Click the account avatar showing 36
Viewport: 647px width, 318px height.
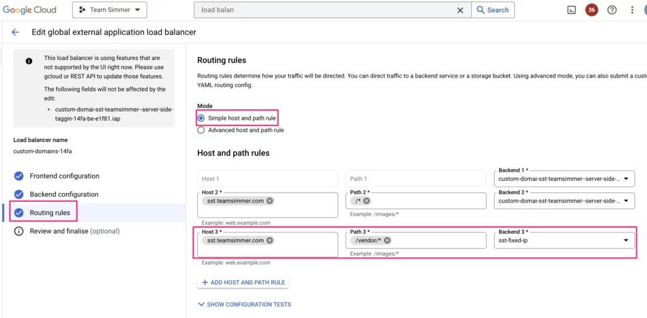591,10
